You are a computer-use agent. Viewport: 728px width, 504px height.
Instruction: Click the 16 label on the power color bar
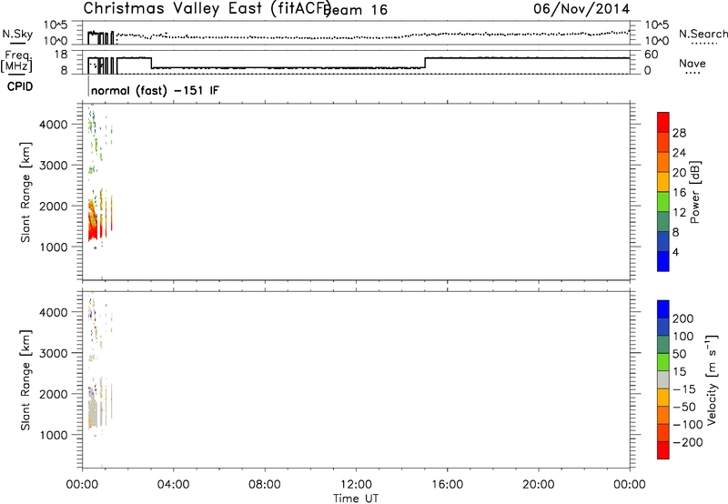pos(679,193)
